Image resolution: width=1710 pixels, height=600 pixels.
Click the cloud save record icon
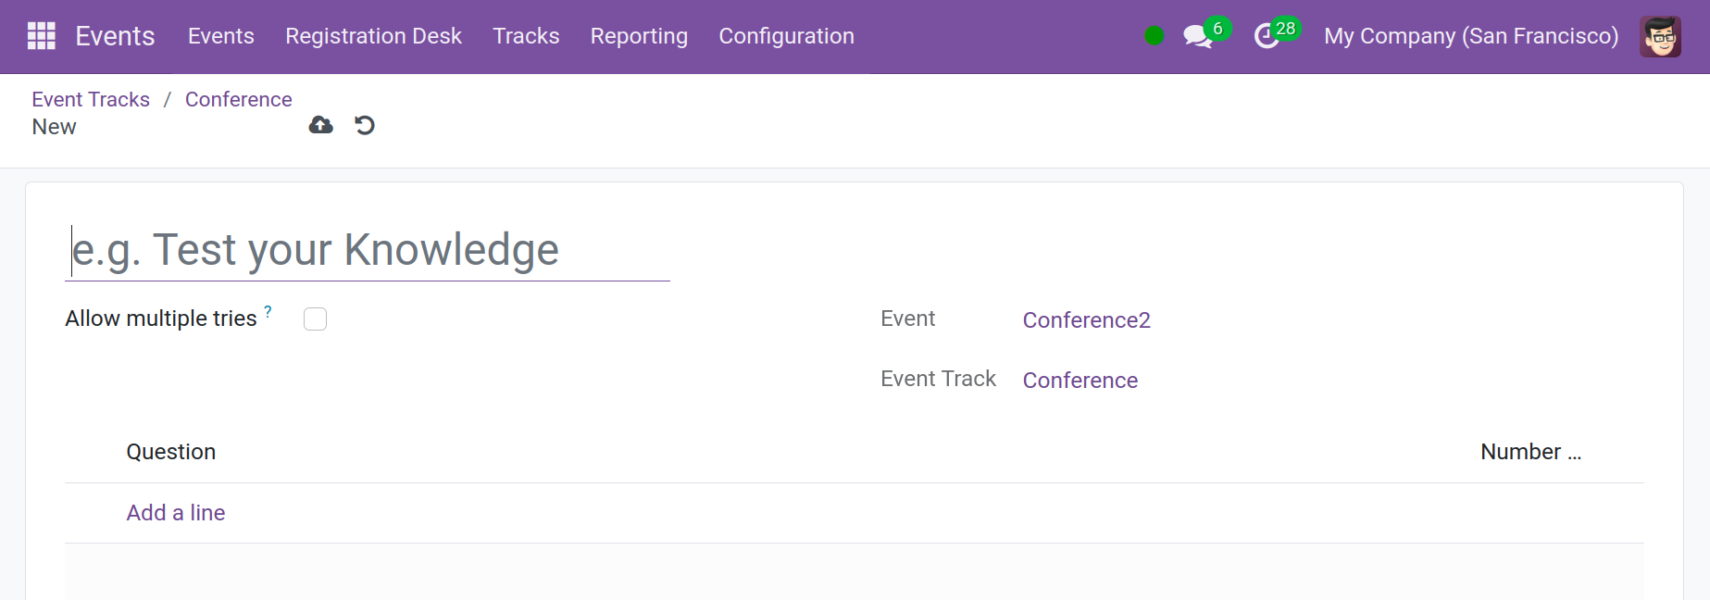point(320,125)
